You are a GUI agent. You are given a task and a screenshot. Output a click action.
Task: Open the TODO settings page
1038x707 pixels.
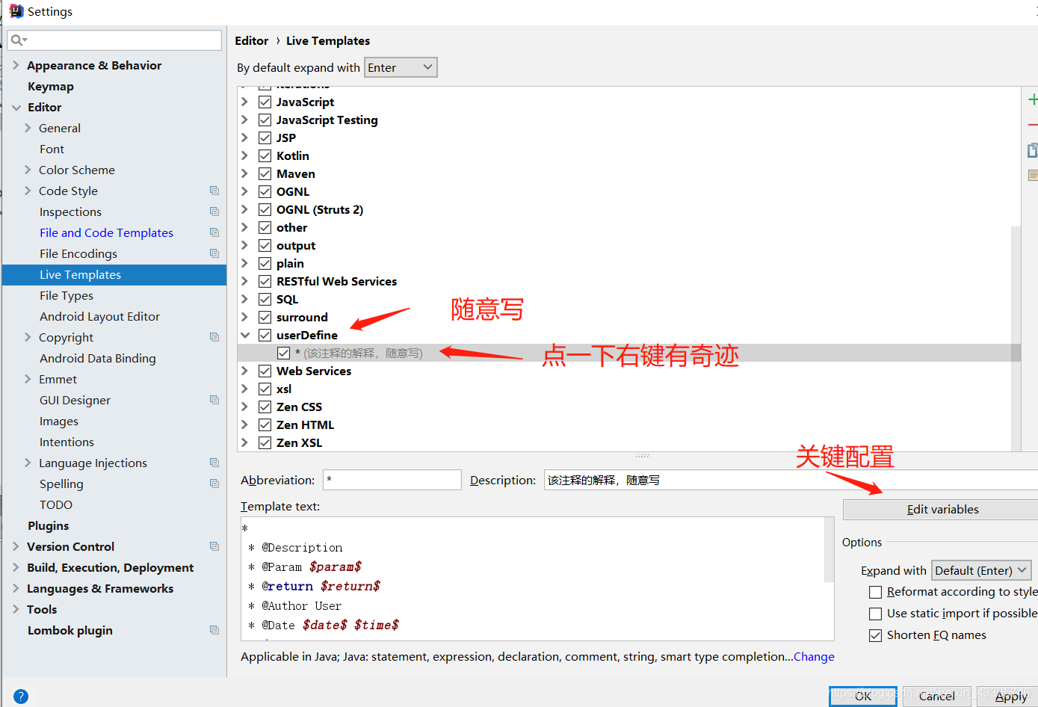tap(56, 504)
